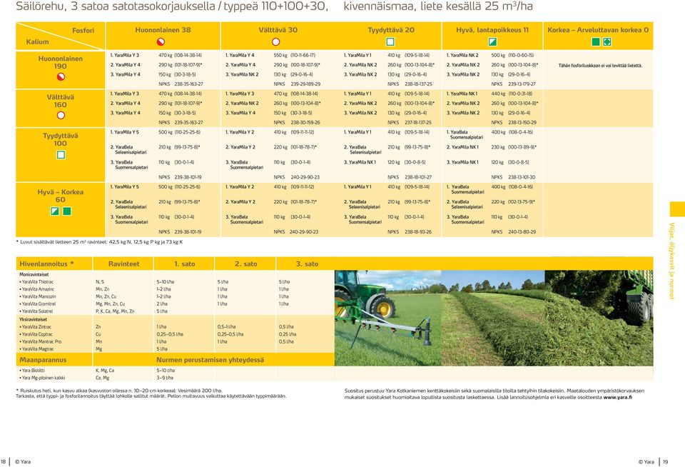685x467 pixels.
Task: Click the 'NPKS 239-13-179-27' total
Action: [513, 84]
